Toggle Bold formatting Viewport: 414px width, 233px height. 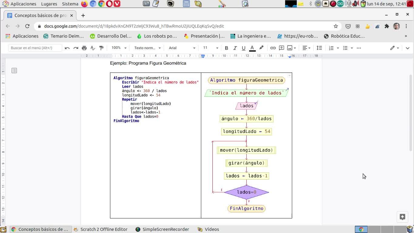tap(226, 48)
